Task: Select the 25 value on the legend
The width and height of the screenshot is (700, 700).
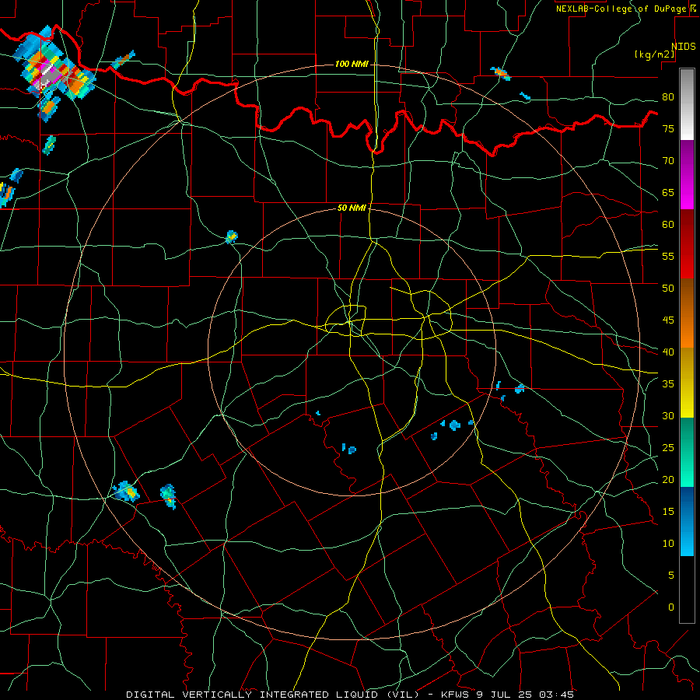Action: click(668, 448)
